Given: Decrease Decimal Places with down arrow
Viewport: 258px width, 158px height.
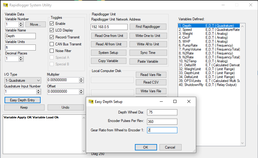Looking at the screenshot, I should (x=21, y=60).
